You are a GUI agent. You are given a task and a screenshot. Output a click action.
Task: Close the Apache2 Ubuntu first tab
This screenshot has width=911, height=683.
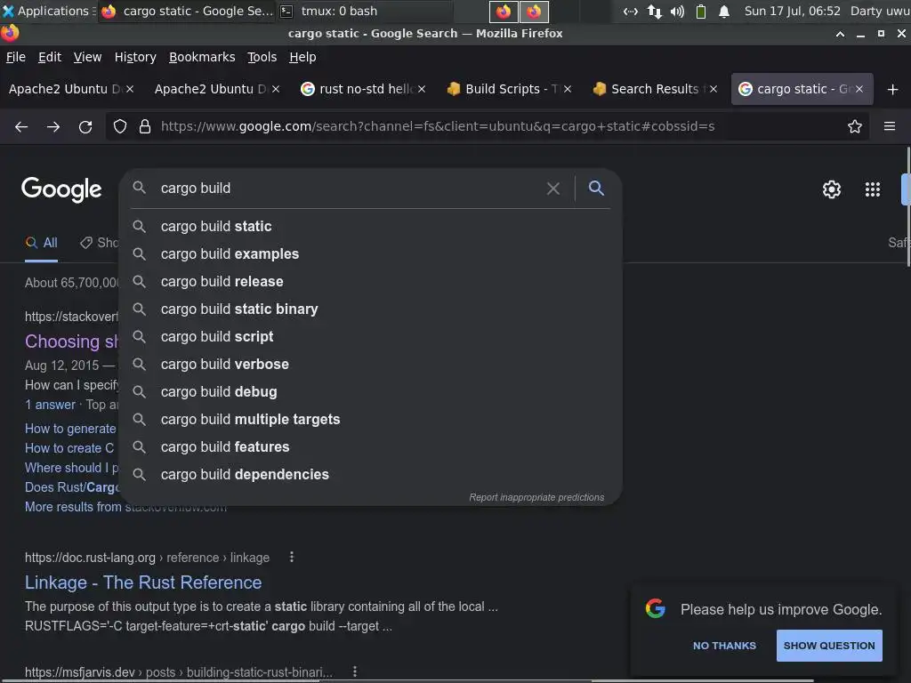point(130,89)
